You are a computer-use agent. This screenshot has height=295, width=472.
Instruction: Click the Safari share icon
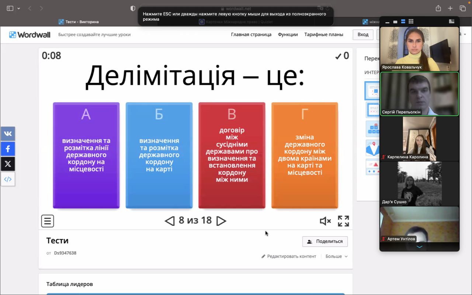(438, 8)
